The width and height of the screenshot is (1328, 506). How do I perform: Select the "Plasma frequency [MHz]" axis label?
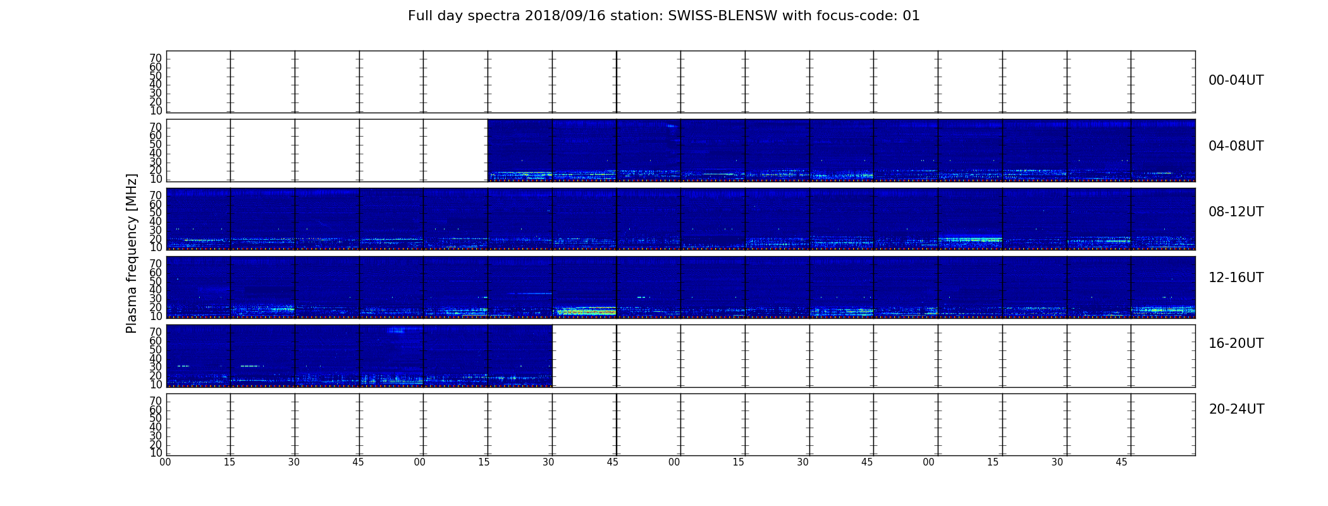[x=132, y=253]
